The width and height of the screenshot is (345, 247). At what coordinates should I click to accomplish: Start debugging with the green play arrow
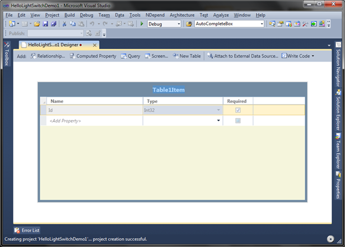pyautogui.click(x=142, y=23)
